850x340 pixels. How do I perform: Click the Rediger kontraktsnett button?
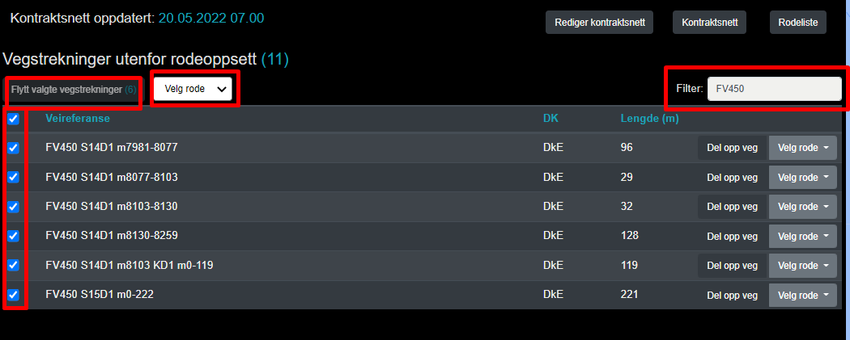click(600, 23)
